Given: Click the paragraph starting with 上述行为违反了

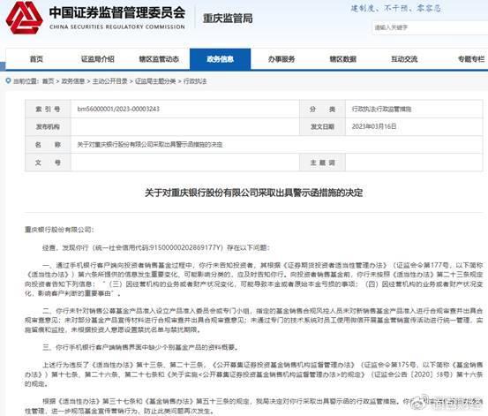Looking at the screenshot, I should click(x=253, y=374).
